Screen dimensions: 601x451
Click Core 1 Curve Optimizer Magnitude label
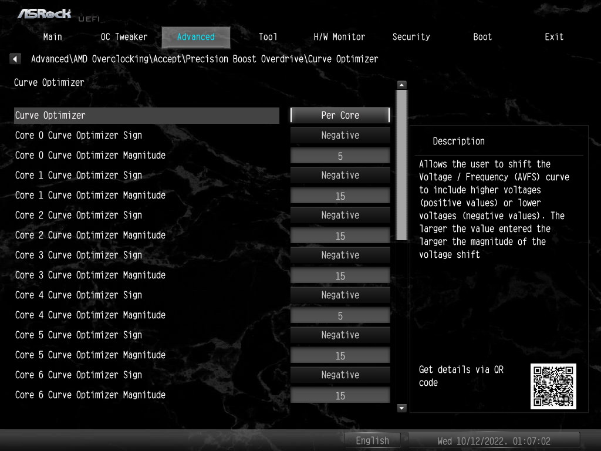pyautogui.click(x=90, y=195)
